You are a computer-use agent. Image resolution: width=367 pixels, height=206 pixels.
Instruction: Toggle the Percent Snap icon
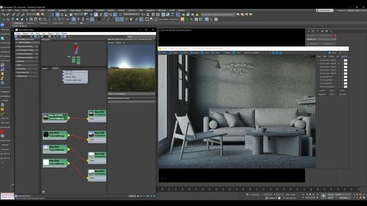(x=111, y=14)
